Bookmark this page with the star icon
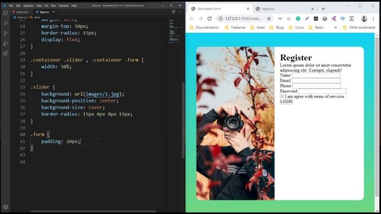This screenshot has width=381, height=214. pos(269,18)
